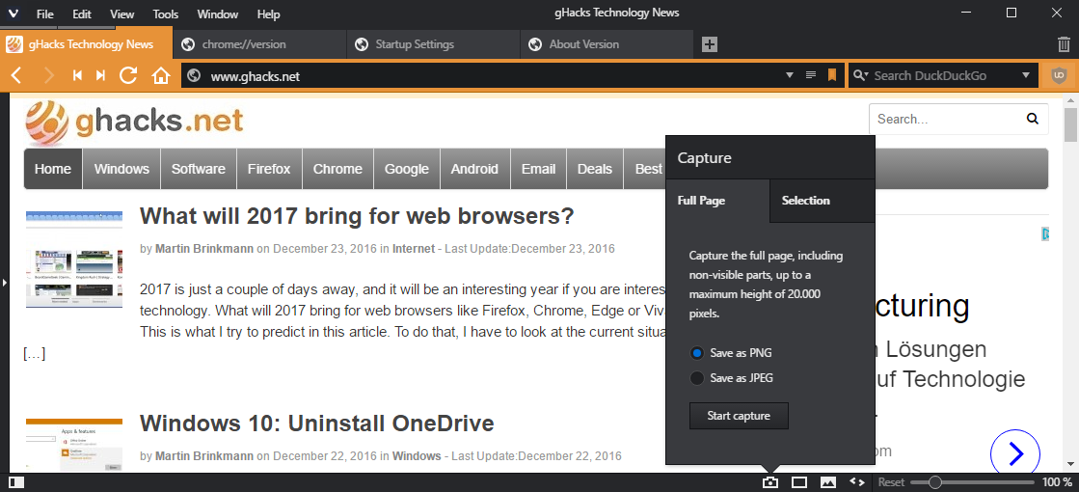Image resolution: width=1079 pixels, height=492 pixels.
Task: Open address bar history dropdown
Action: 790,75
